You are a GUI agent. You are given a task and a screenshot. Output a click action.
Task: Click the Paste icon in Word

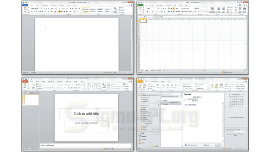tap(25, 9)
